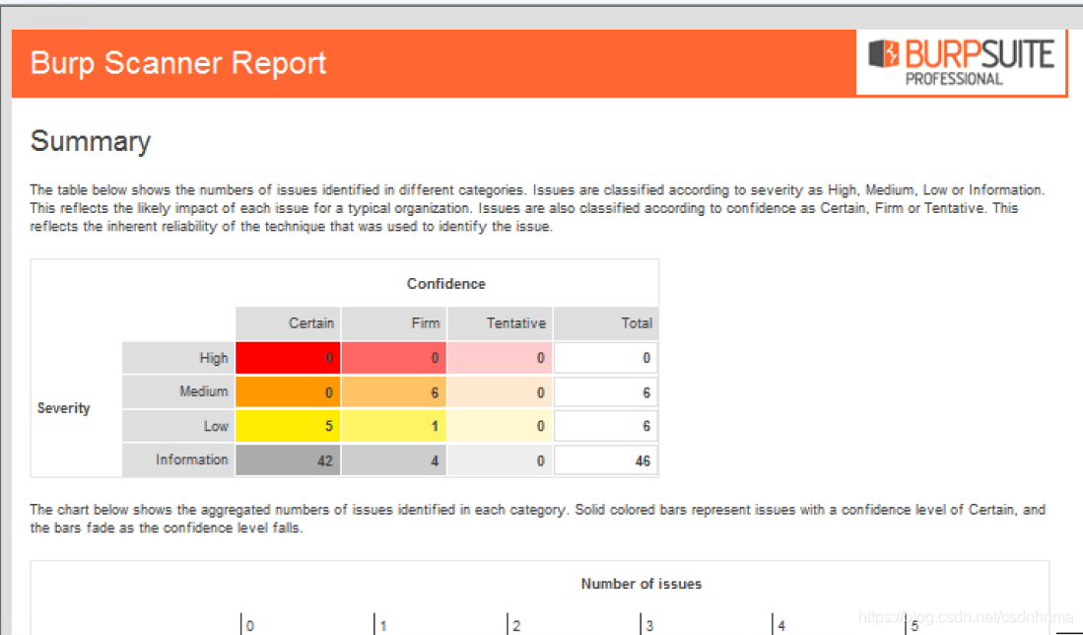This screenshot has height=635, width=1083.
Task: Click the Medium severity row label
Action: (178, 391)
